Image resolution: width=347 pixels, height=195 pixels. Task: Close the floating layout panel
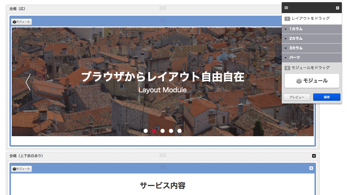(x=337, y=8)
